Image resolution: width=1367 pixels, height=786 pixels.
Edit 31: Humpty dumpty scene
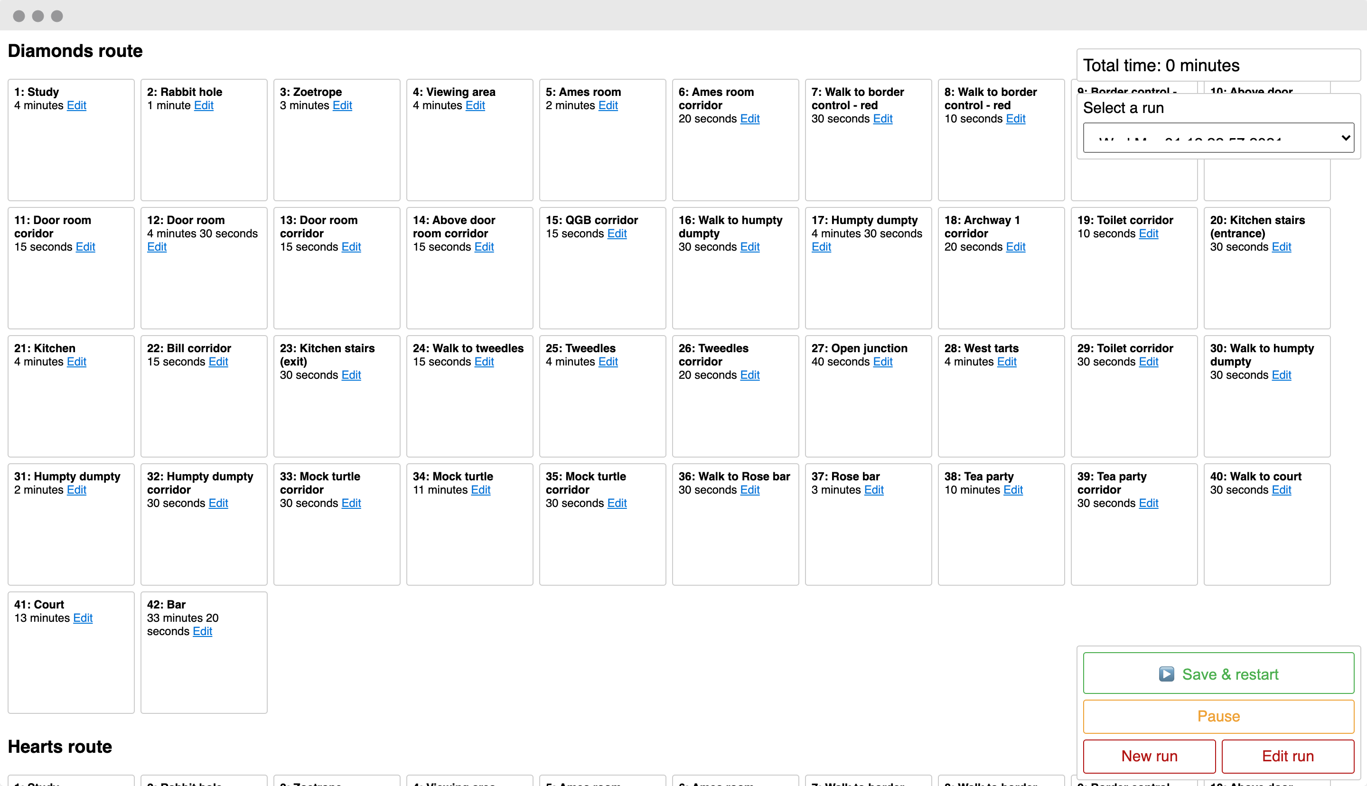(76, 490)
